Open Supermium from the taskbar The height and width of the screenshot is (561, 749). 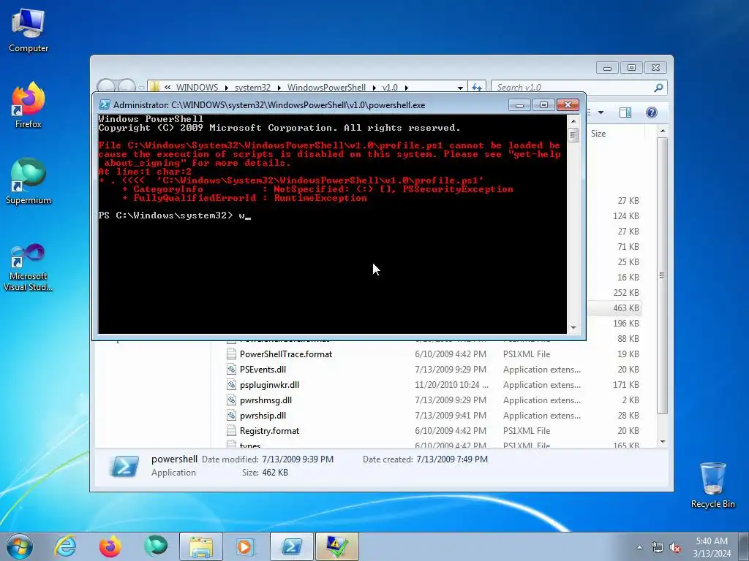click(x=156, y=546)
